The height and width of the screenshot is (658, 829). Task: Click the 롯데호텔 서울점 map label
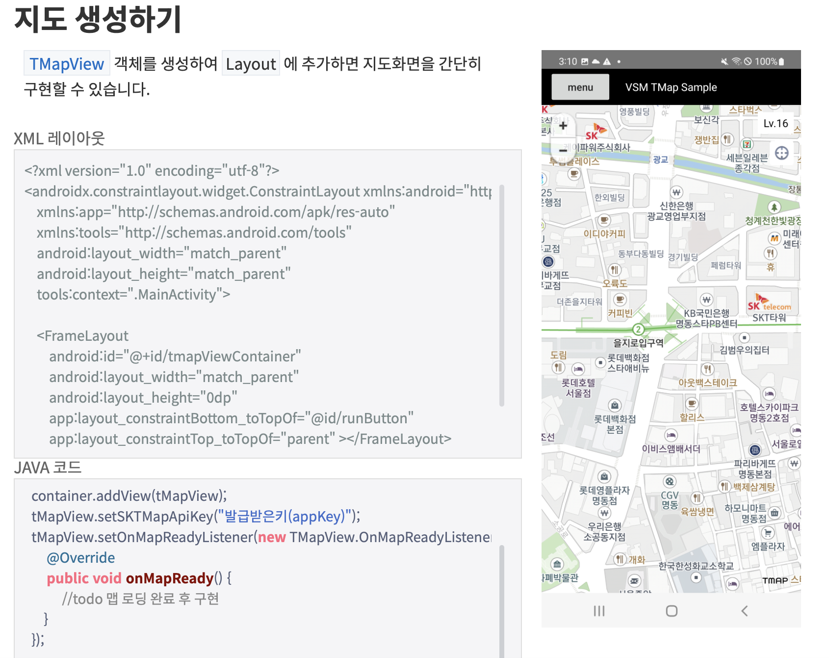(x=578, y=388)
